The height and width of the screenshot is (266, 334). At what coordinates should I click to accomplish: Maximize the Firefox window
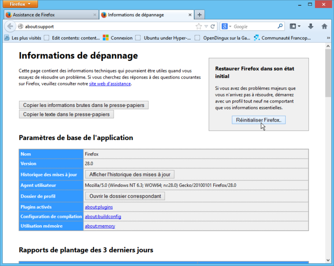coord(310,4)
